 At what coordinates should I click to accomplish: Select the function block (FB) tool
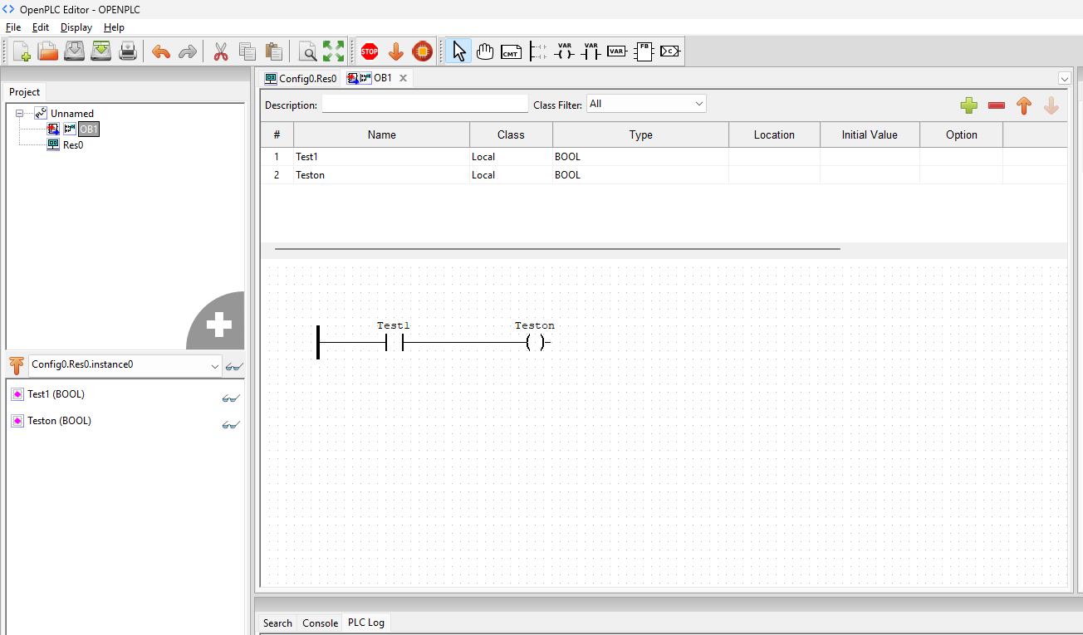pos(644,51)
